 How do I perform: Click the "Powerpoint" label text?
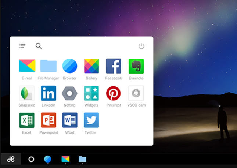pyautogui.click(x=49, y=132)
